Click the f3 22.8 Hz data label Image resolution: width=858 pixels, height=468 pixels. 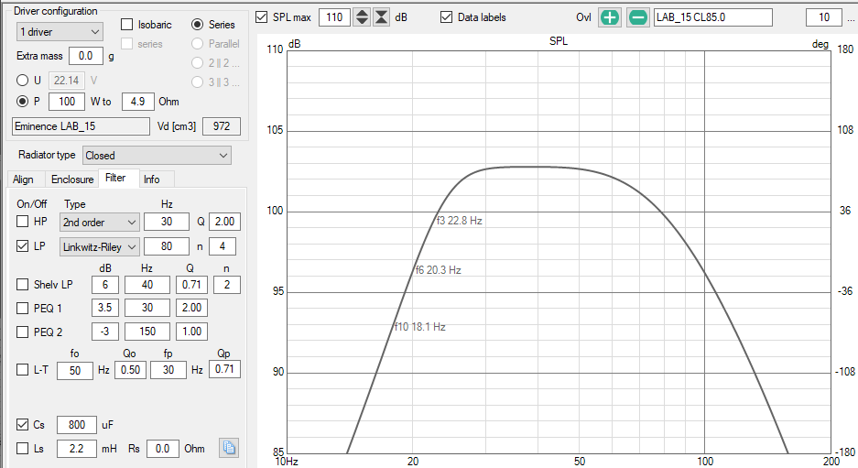[459, 221]
